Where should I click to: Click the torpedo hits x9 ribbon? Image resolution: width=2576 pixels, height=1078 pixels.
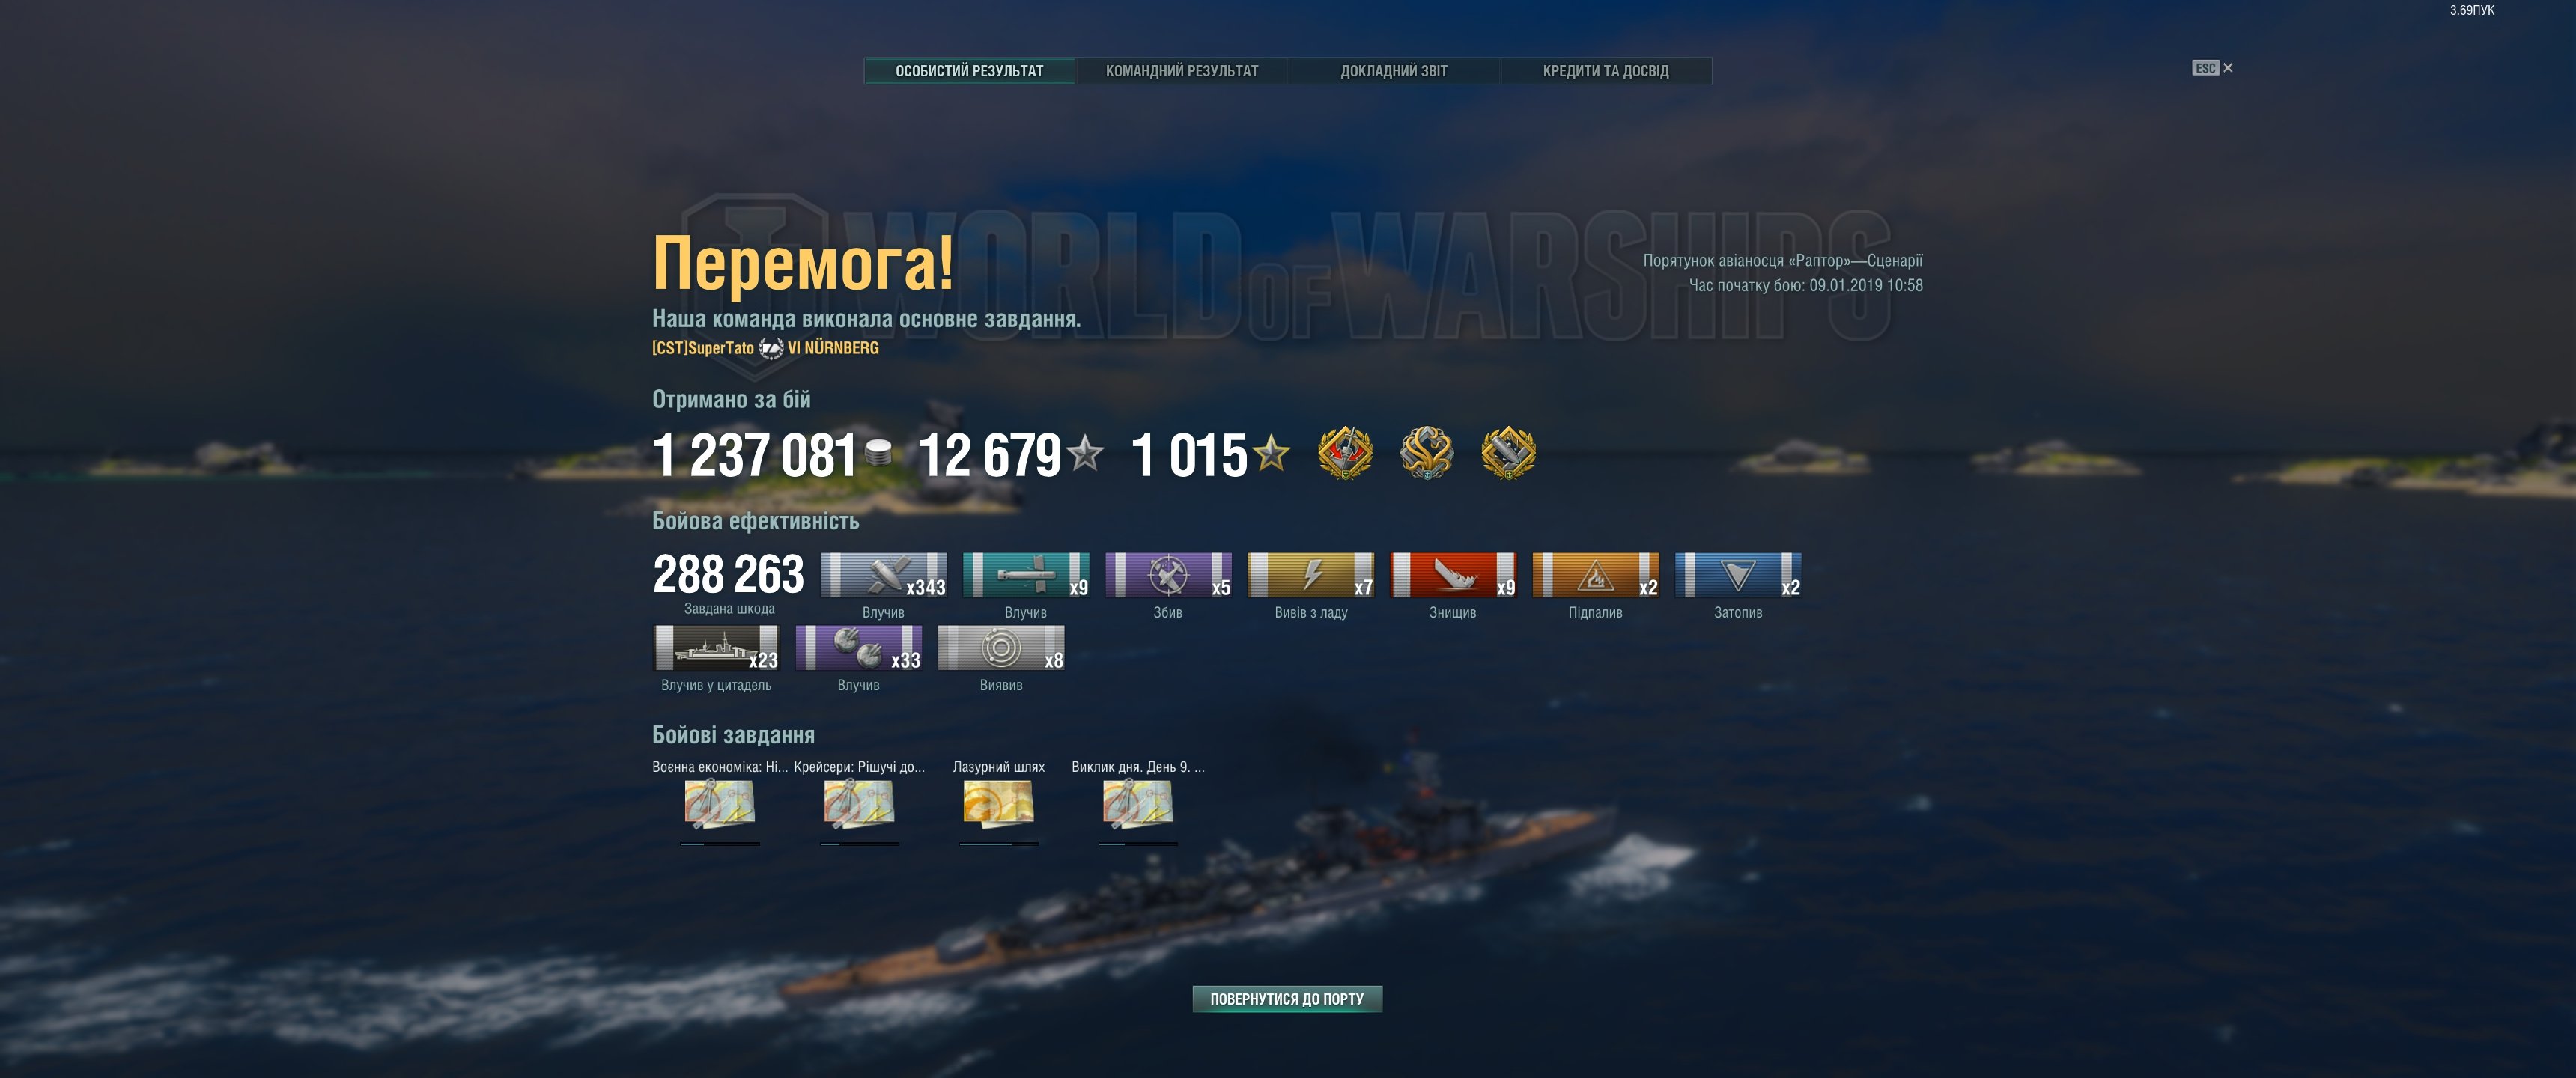coord(1026,575)
